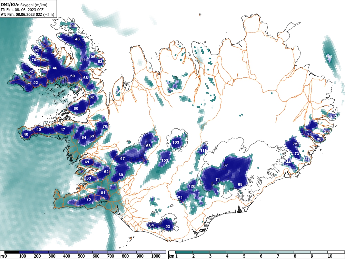Click the visibility value '200' in the Westfjords

[x=73, y=26]
